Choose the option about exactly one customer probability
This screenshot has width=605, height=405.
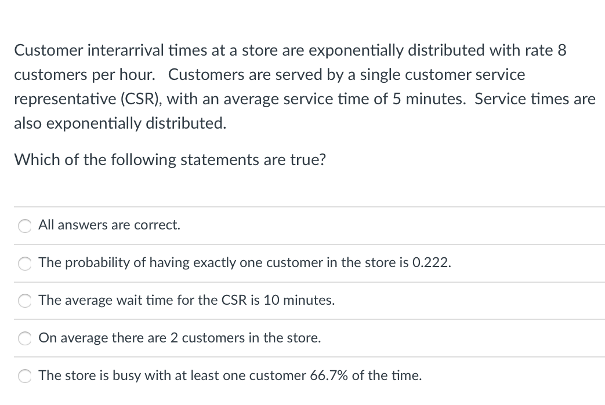pyautogui.click(x=24, y=264)
